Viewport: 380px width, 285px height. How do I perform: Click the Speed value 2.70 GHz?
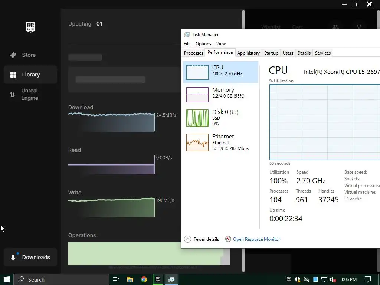coord(311,181)
